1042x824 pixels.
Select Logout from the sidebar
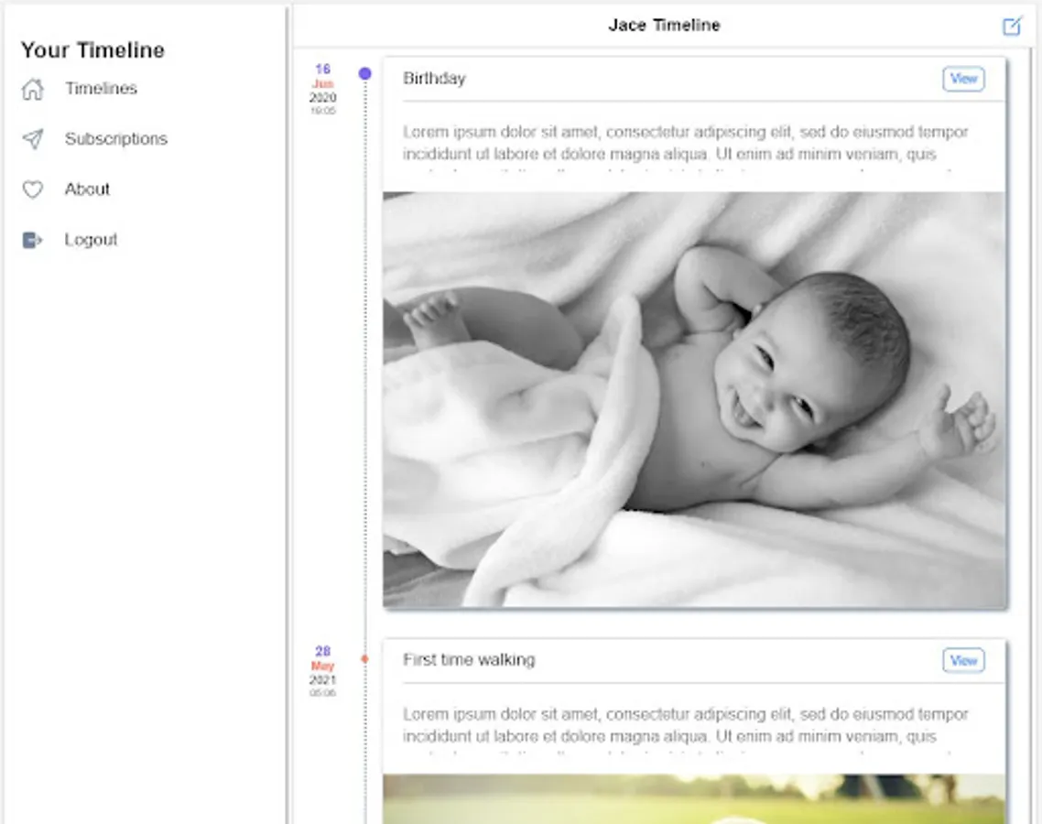point(91,240)
